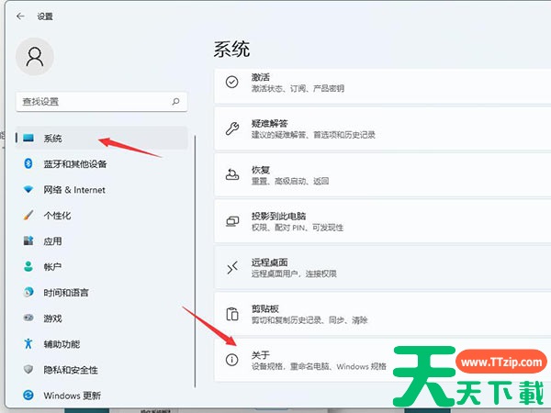Open 投影到此电脑 settings
This screenshot has width=551, height=413.
pos(382,221)
